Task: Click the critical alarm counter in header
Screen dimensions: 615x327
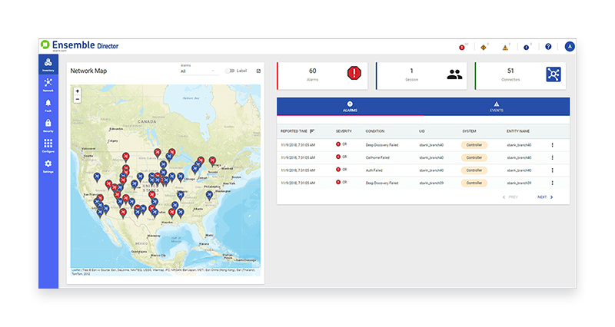Action: click(462, 47)
